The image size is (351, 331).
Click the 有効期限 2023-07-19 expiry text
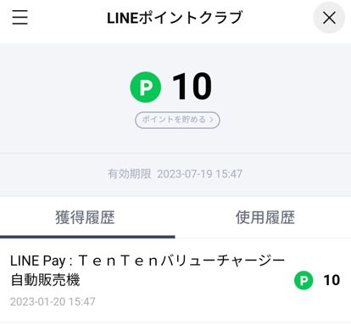[175, 174]
